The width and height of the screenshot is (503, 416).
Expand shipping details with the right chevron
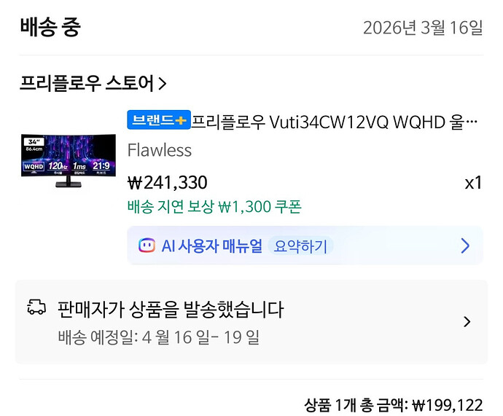(467, 321)
